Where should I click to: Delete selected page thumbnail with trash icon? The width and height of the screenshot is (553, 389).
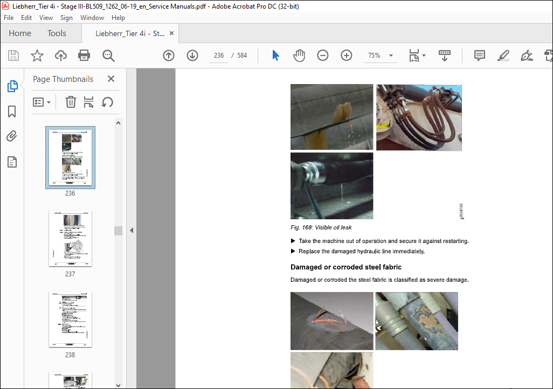point(71,102)
